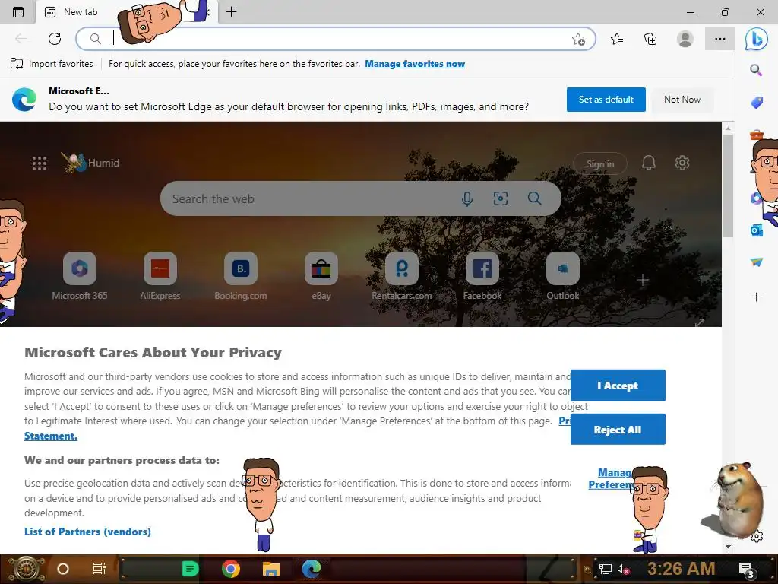
Task: Start voice search microphone icon
Action: [467, 198]
